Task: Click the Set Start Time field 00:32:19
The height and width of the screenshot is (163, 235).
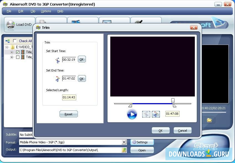Action: tap(69, 60)
